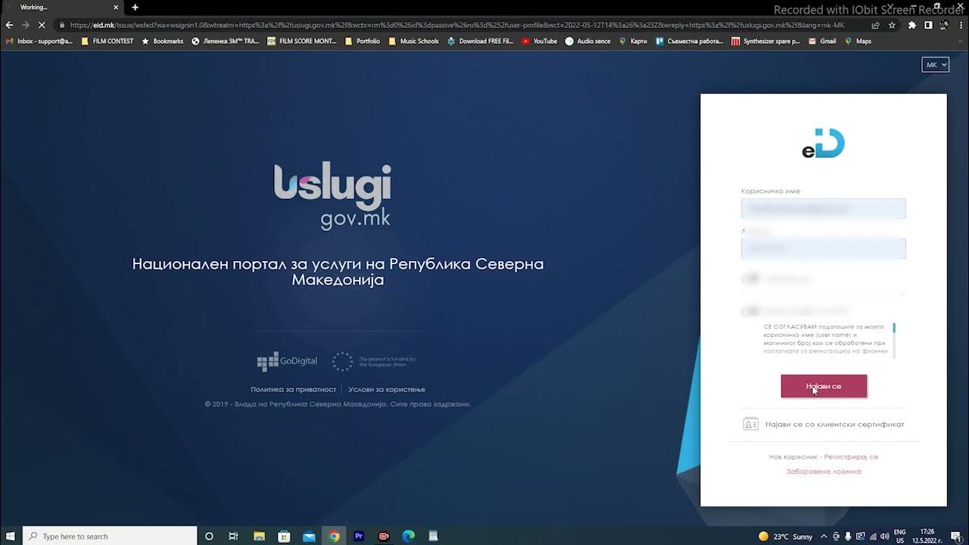This screenshot has width=969, height=545.
Task: Open the Chrome profile avatar
Action: click(943, 24)
